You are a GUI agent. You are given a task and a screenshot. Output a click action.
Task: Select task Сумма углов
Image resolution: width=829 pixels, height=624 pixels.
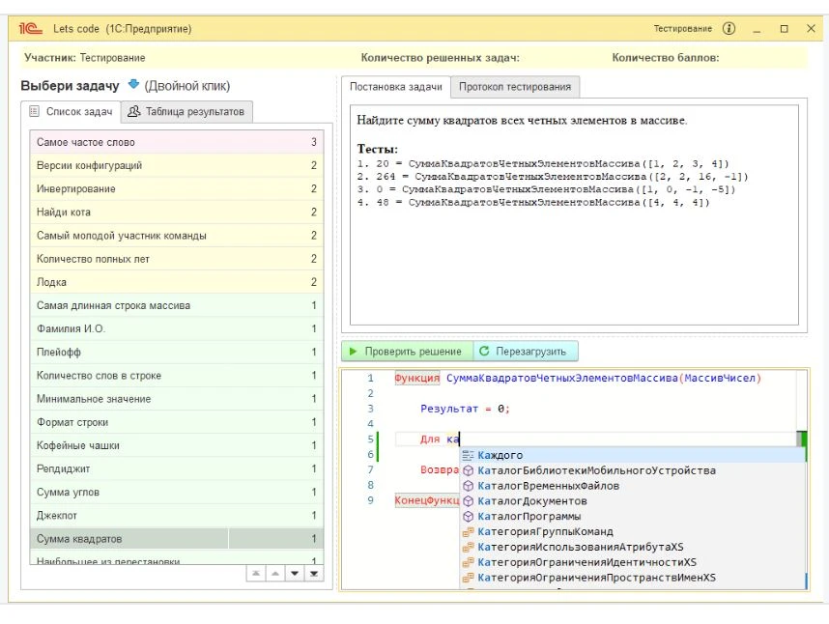coord(177,492)
